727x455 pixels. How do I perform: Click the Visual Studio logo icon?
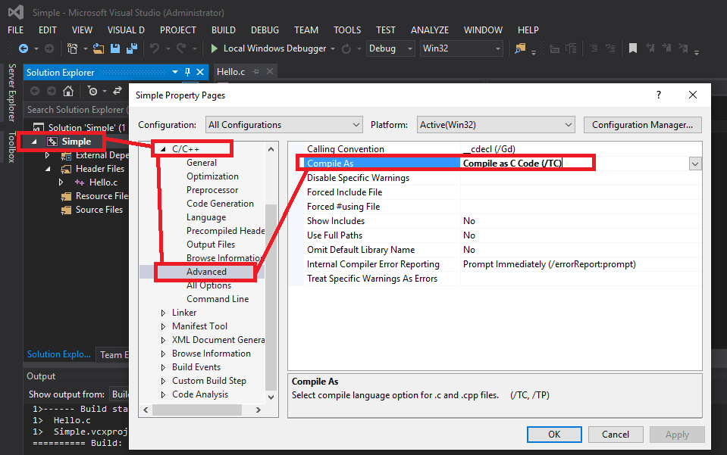coord(16,12)
